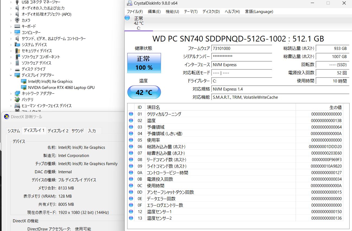Screen dimensions: 352x231
Task: Click the 正常 100 % health status button
Action: click(x=144, y=63)
